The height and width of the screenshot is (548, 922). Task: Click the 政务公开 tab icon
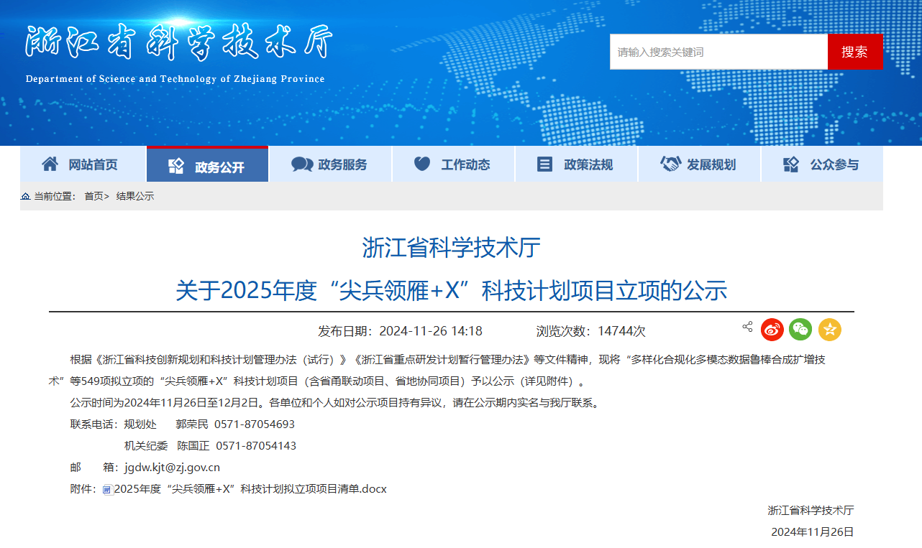[176, 167]
